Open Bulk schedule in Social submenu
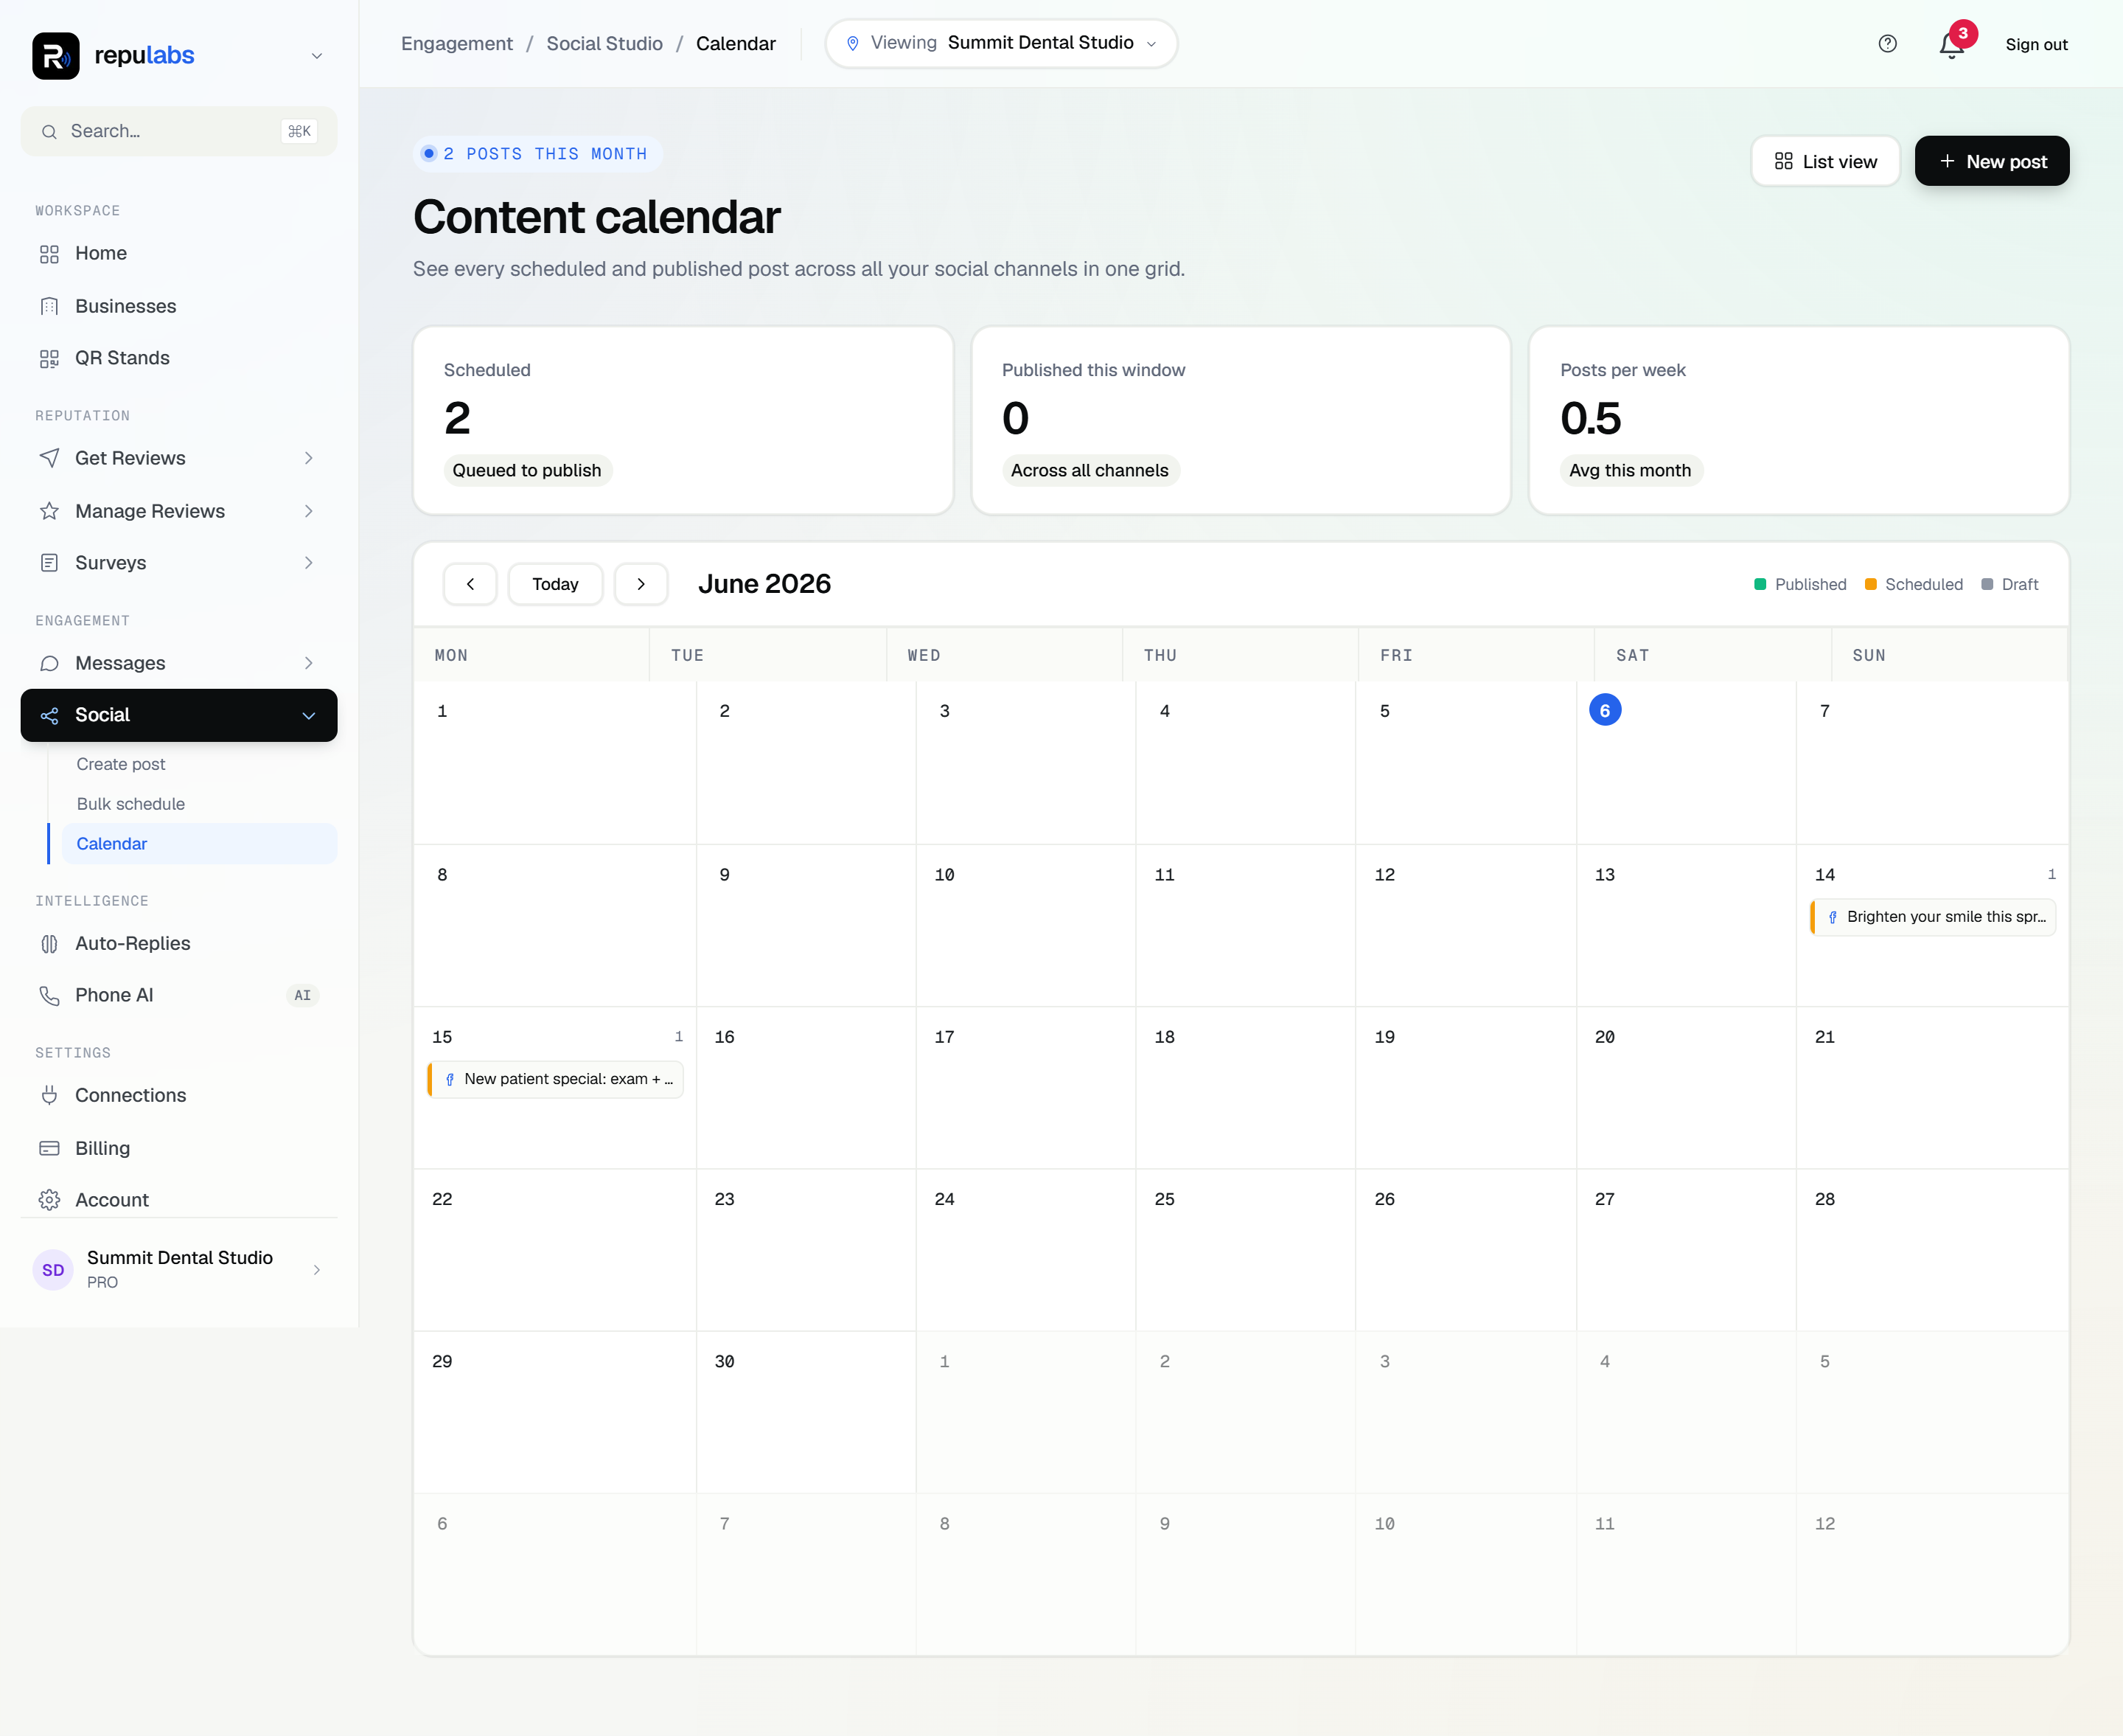This screenshot has height=1736, width=2123. 131,804
